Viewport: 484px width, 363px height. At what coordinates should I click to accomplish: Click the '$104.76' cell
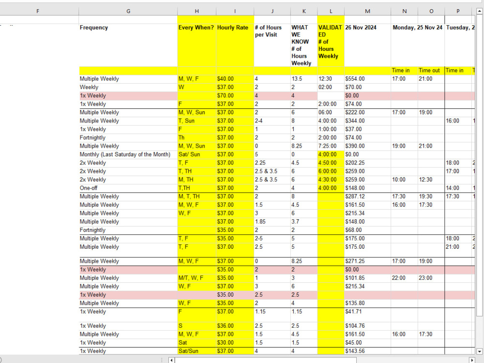[x=367, y=326]
